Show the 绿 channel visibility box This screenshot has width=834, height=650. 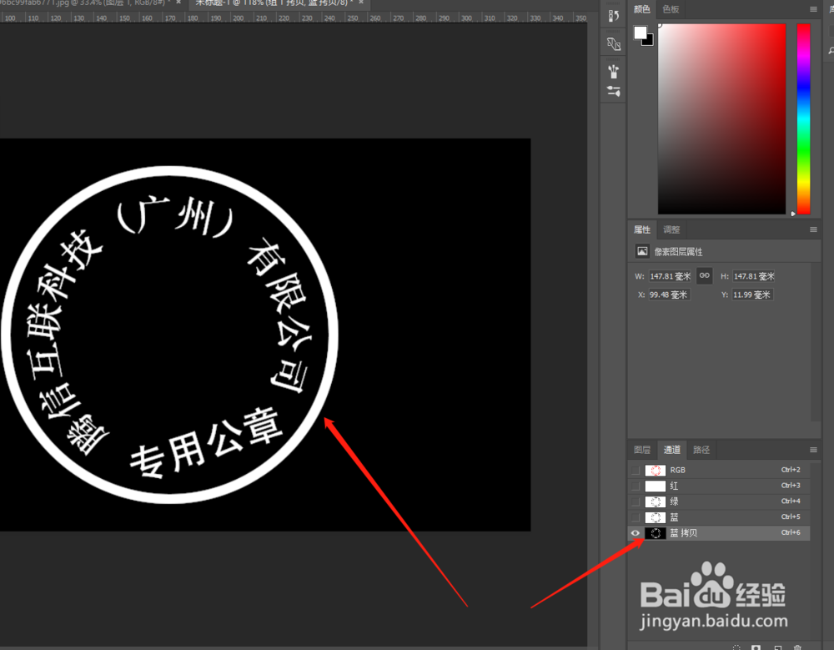[x=635, y=501]
